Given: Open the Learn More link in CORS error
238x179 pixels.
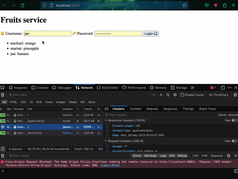Looking at the screenshot, I should pos(110,165).
